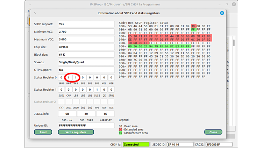This screenshot has height=148, width=263.
Task: Click the green Connected status indicator
Action: (136, 144)
